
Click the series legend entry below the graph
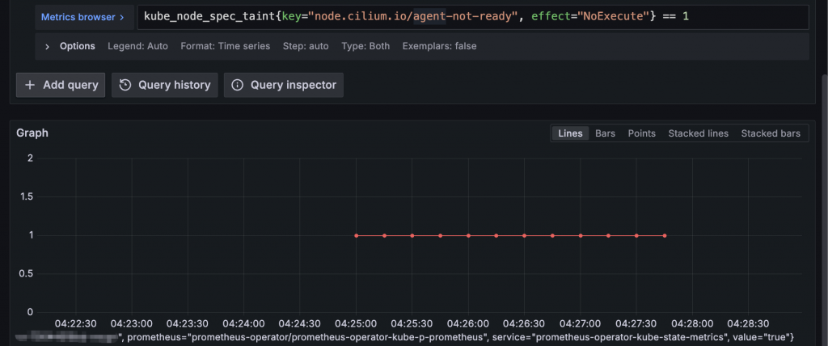coord(406,336)
